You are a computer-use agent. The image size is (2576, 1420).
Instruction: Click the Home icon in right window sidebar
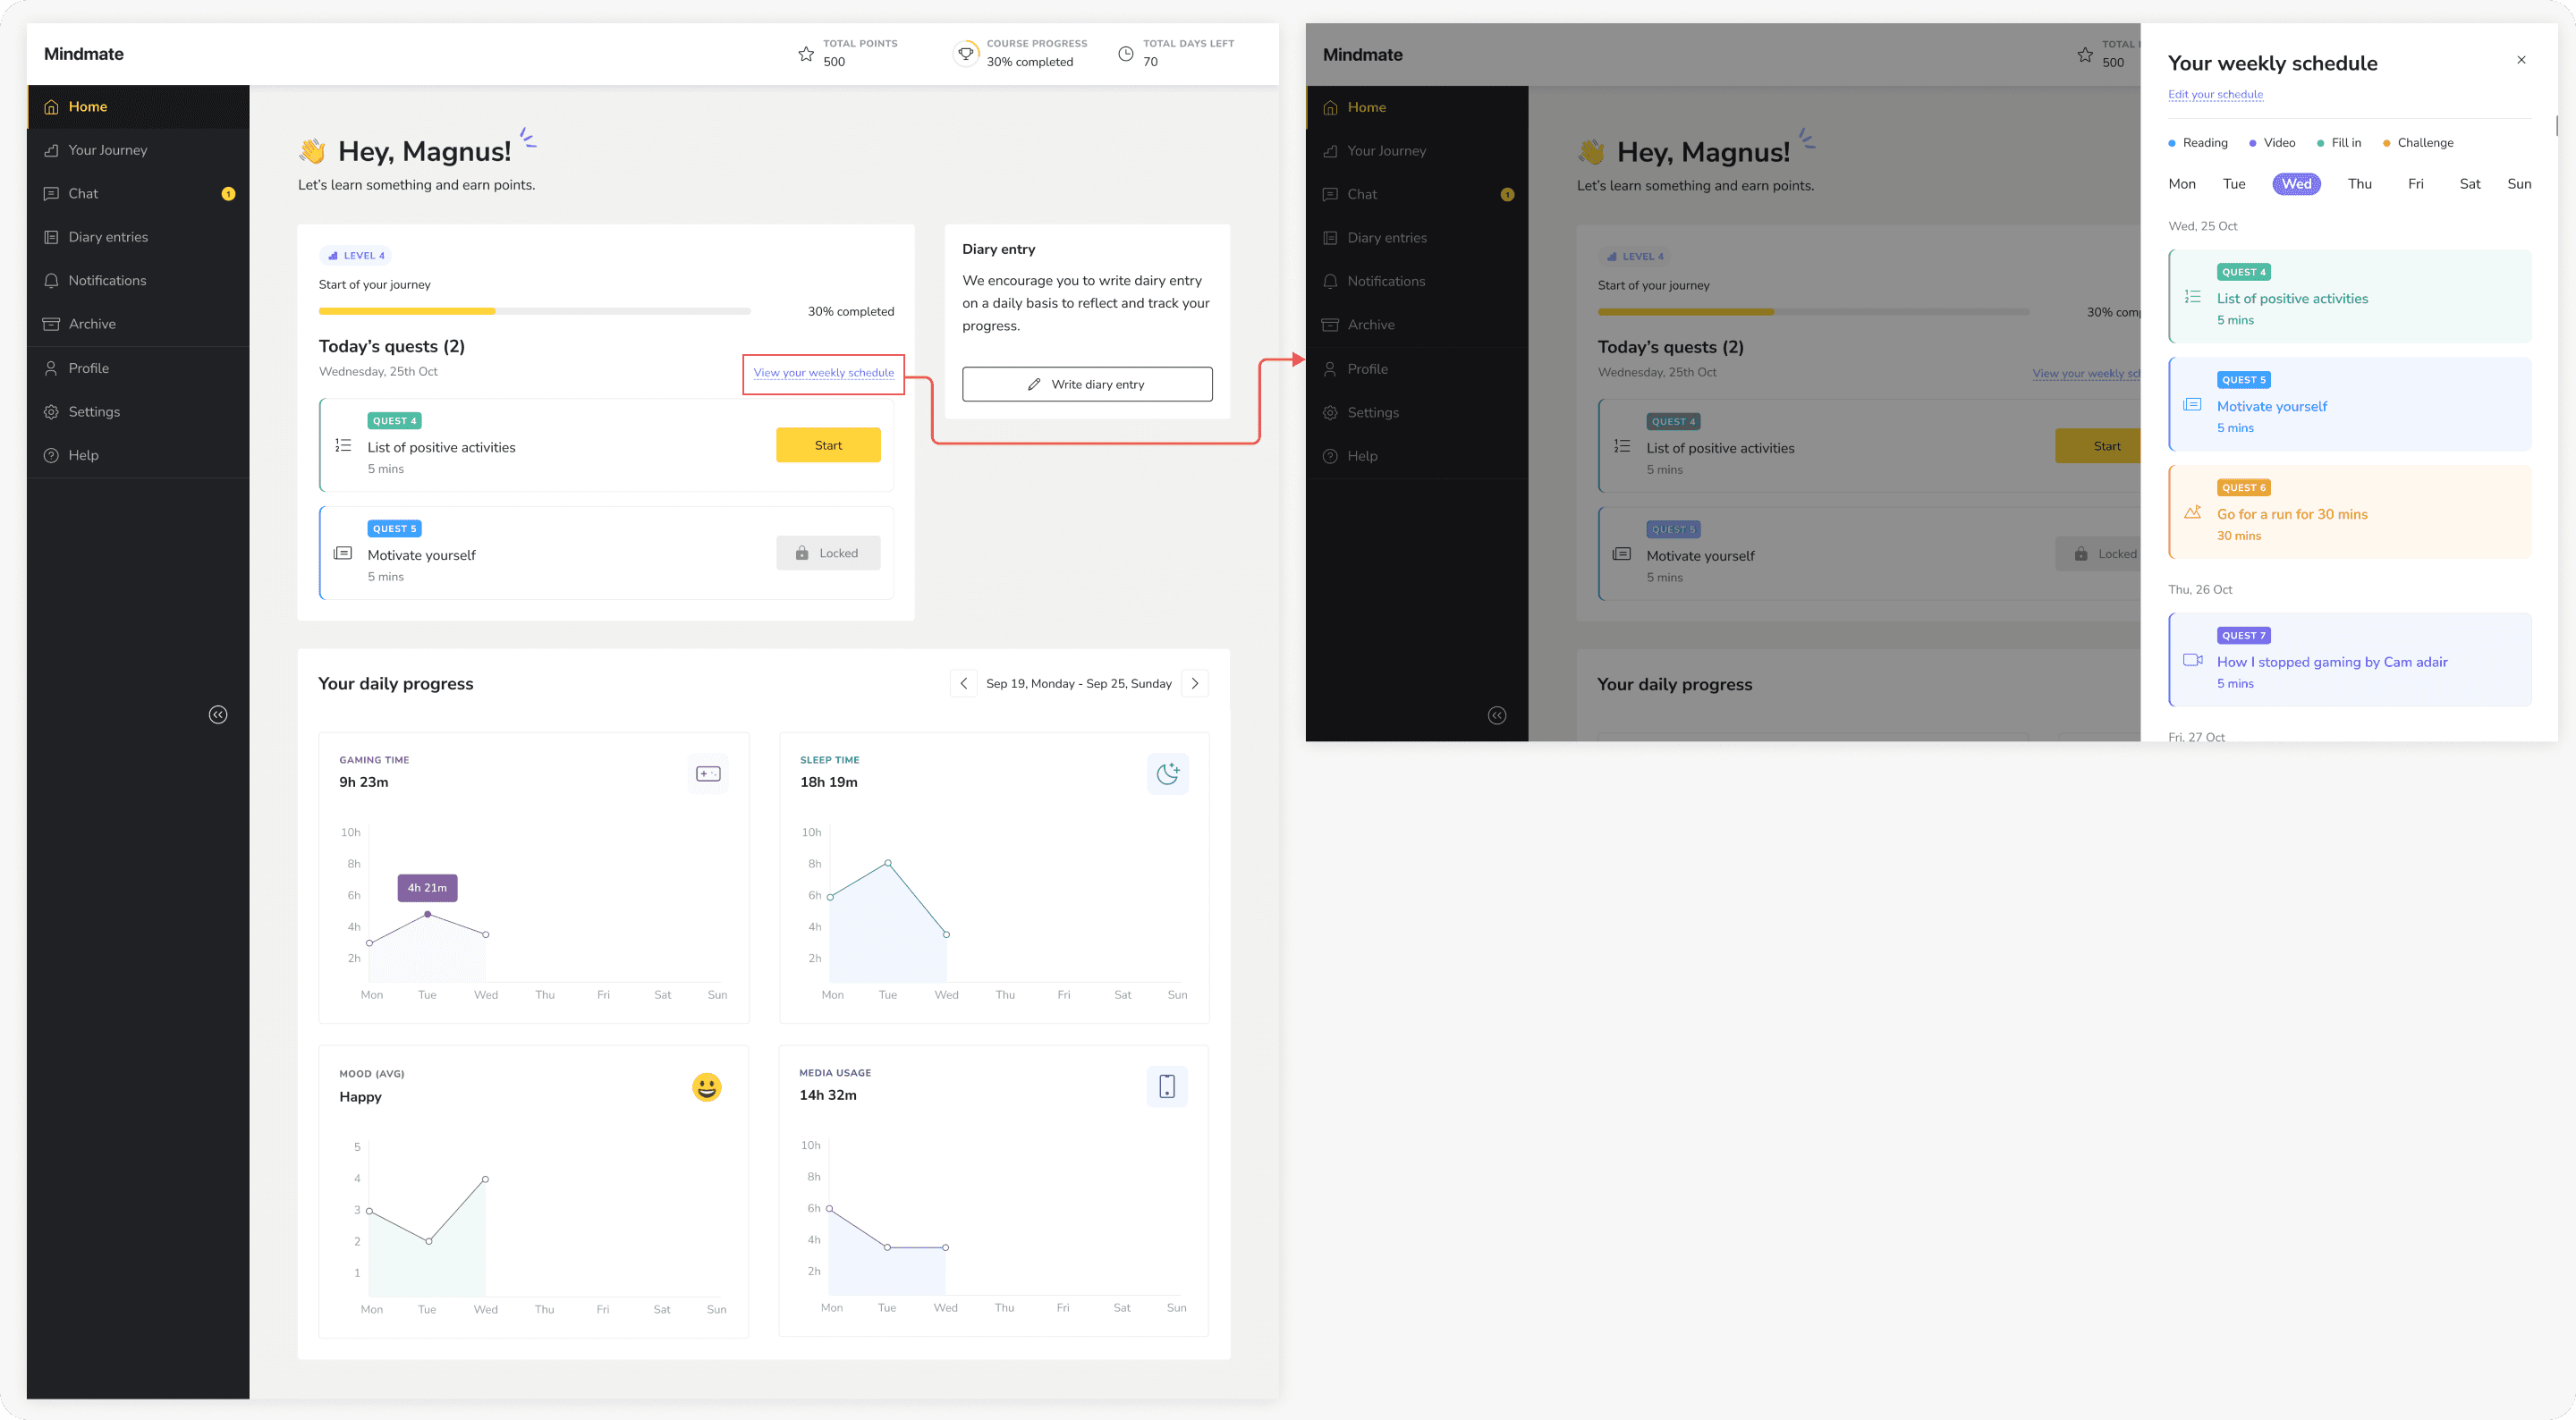click(1330, 108)
